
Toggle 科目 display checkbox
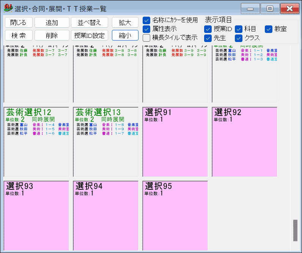[x=239, y=29]
